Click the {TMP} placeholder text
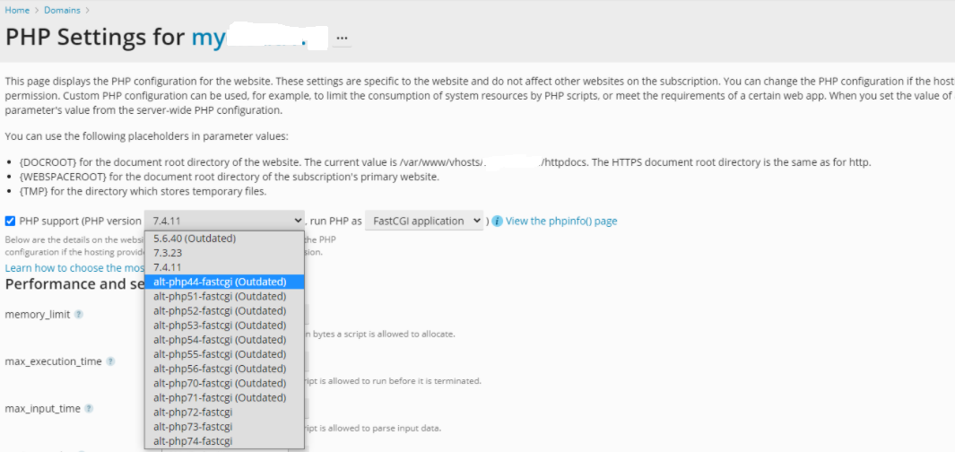 [x=33, y=192]
